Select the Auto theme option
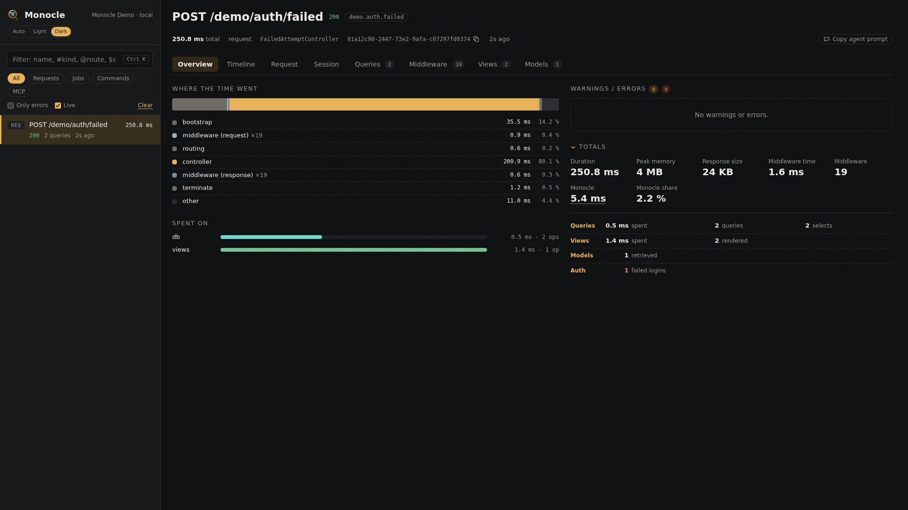This screenshot has width=908, height=510. (19, 32)
